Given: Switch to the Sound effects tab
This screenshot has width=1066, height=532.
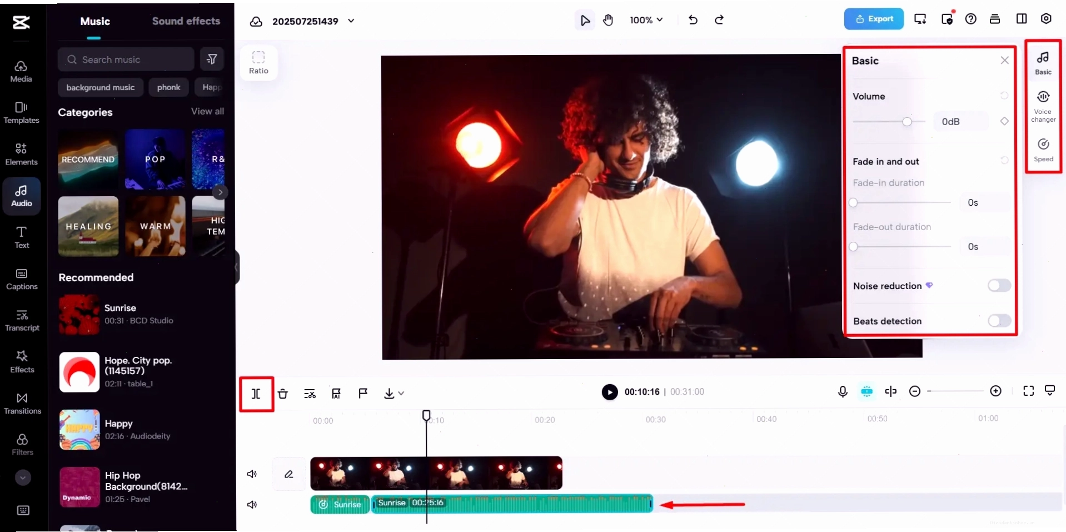Looking at the screenshot, I should (186, 21).
